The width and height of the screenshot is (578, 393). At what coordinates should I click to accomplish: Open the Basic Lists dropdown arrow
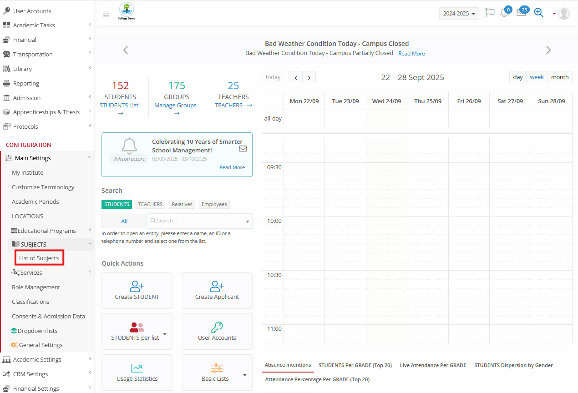(x=245, y=375)
